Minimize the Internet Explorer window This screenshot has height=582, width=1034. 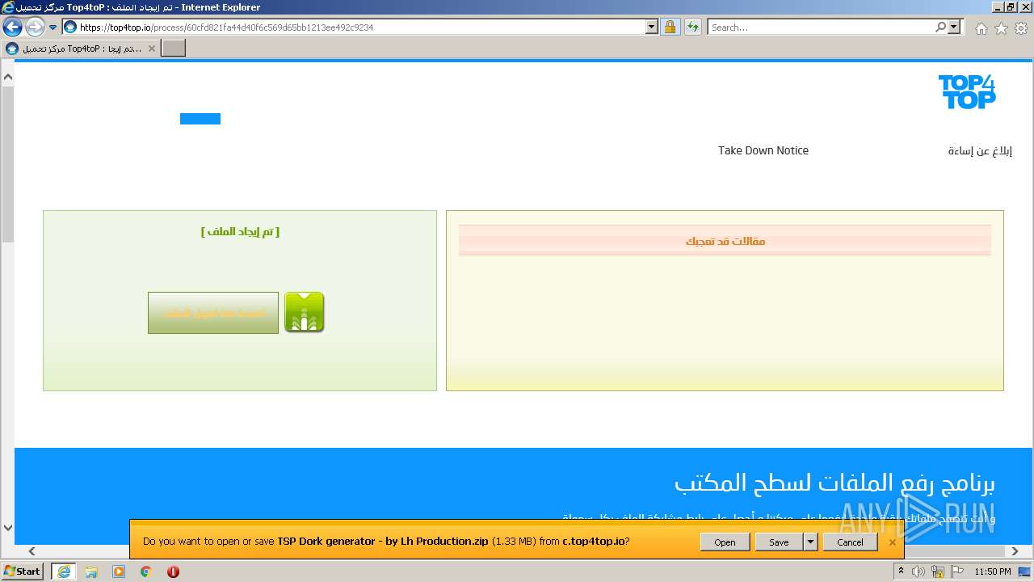click(998, 6)
